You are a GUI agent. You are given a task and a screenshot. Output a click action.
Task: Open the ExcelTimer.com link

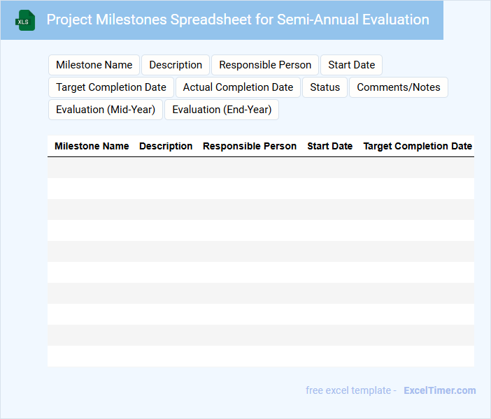click(x=439, y=390)
